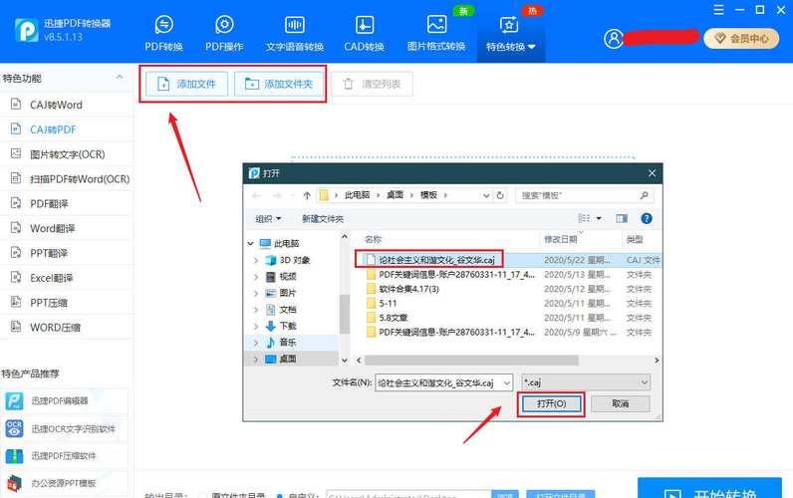Click the 开始转换 start button
This screenshot has width=793, height=498.
click(709, 489)
